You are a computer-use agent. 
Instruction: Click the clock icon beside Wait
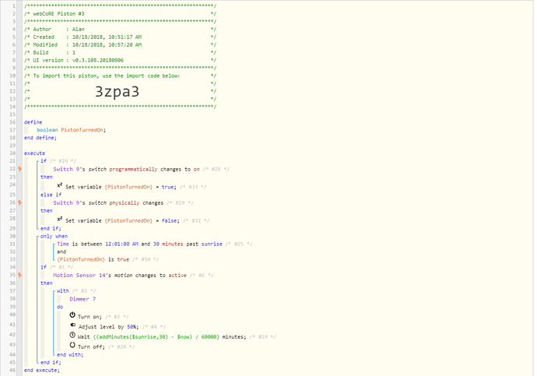[x=72, y=335]
